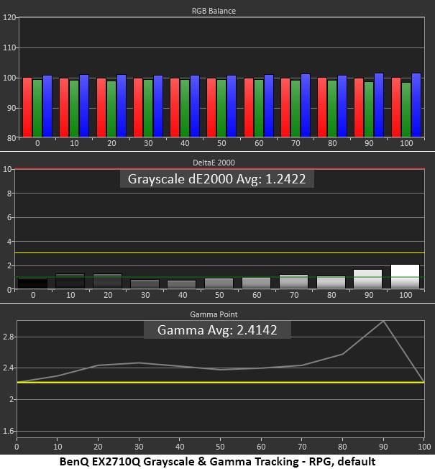Click the x-axis label 90 in Gamma chart
The width and height of the screenshot is (435, 469).
[383, 447]
